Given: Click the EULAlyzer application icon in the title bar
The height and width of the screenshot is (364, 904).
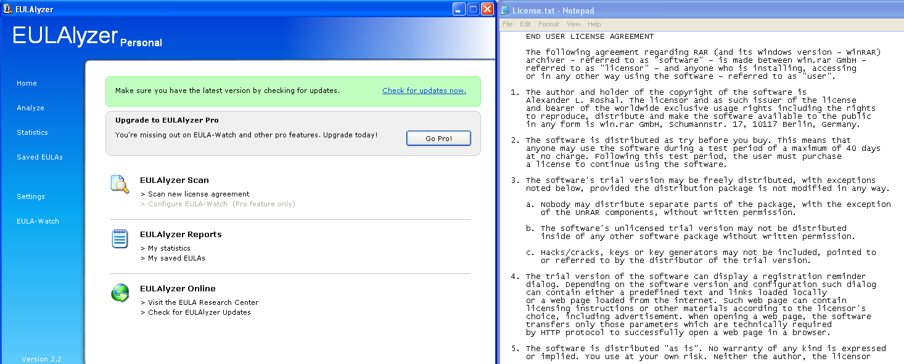Looking at the screenshot, I should [x=7, y=9].
